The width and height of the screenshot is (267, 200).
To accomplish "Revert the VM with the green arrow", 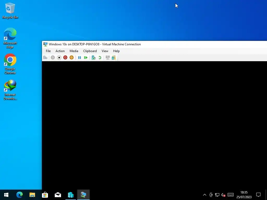I will tap(100, 58).
